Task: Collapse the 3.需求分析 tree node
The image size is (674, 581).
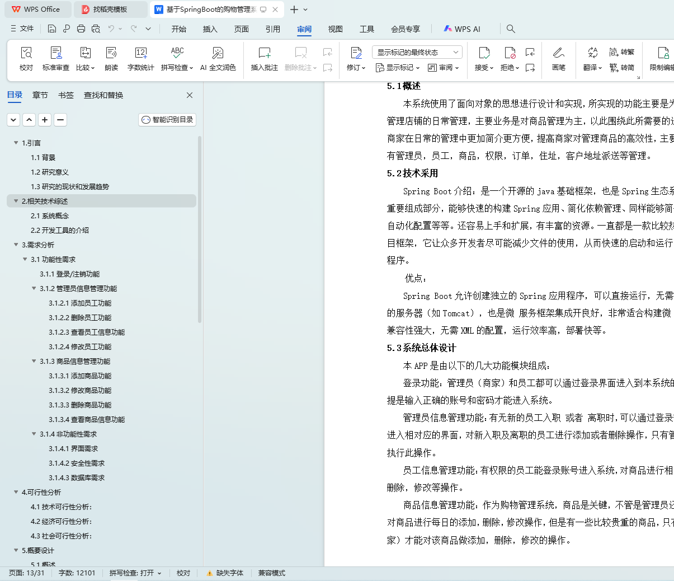Action: (x=16, y=245)
